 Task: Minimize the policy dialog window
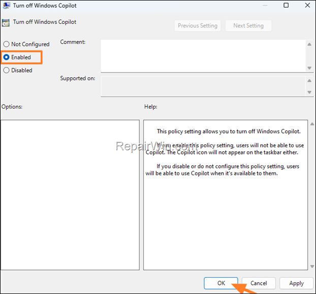265,5
